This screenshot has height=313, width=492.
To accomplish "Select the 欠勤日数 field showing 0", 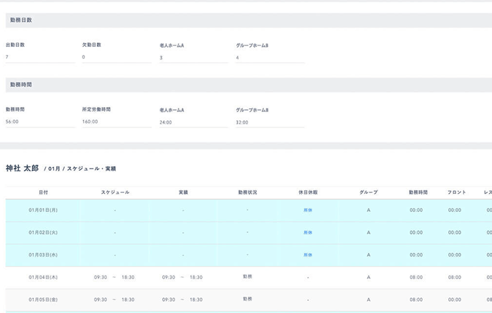I will tap(116, 57).
